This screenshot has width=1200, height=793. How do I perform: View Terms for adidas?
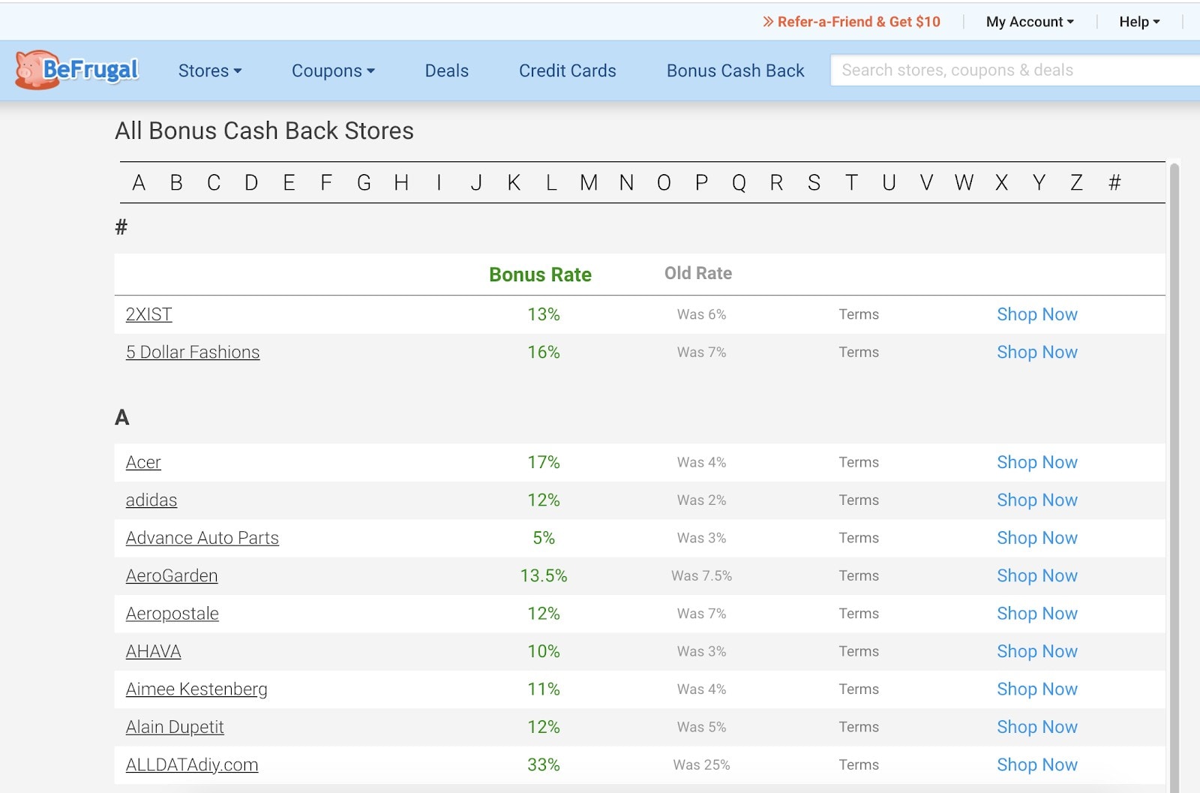859,500
